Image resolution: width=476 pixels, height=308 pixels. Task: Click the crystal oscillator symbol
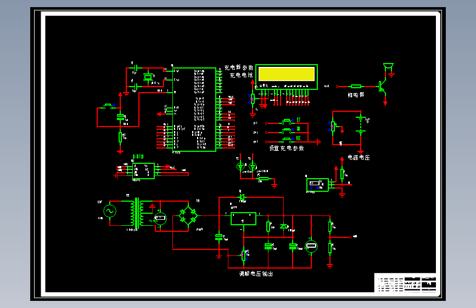pyautogui.click(x=148, y=77)
